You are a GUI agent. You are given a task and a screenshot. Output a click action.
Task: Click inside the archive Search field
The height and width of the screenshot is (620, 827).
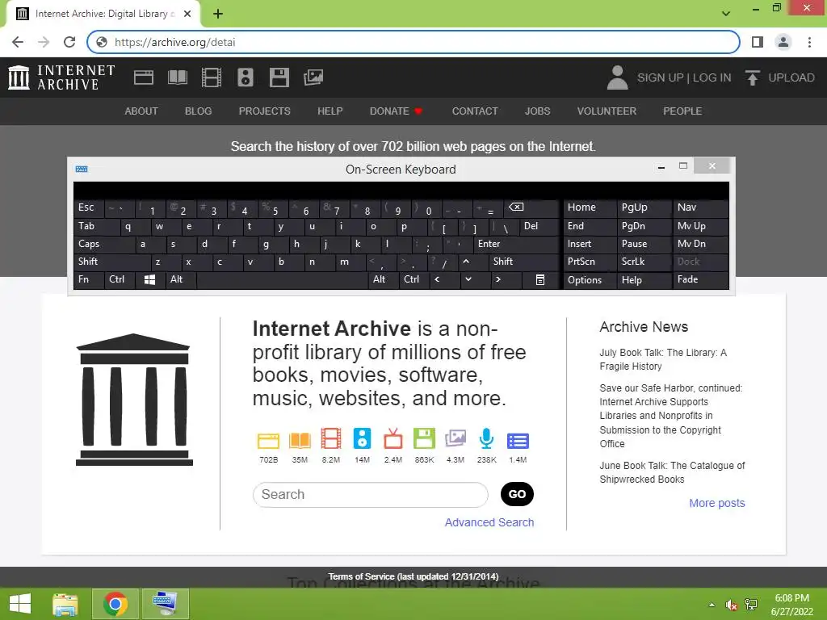coord(370,495)
